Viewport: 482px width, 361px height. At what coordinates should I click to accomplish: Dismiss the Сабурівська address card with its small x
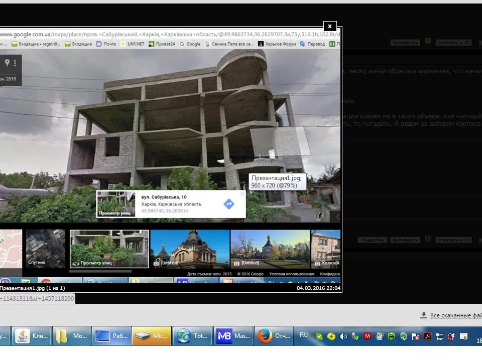click(242, 194)
